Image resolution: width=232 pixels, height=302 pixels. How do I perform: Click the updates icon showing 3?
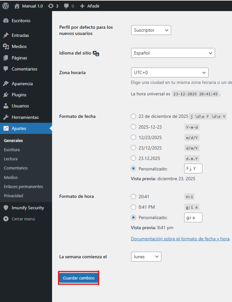pos(51,6)
